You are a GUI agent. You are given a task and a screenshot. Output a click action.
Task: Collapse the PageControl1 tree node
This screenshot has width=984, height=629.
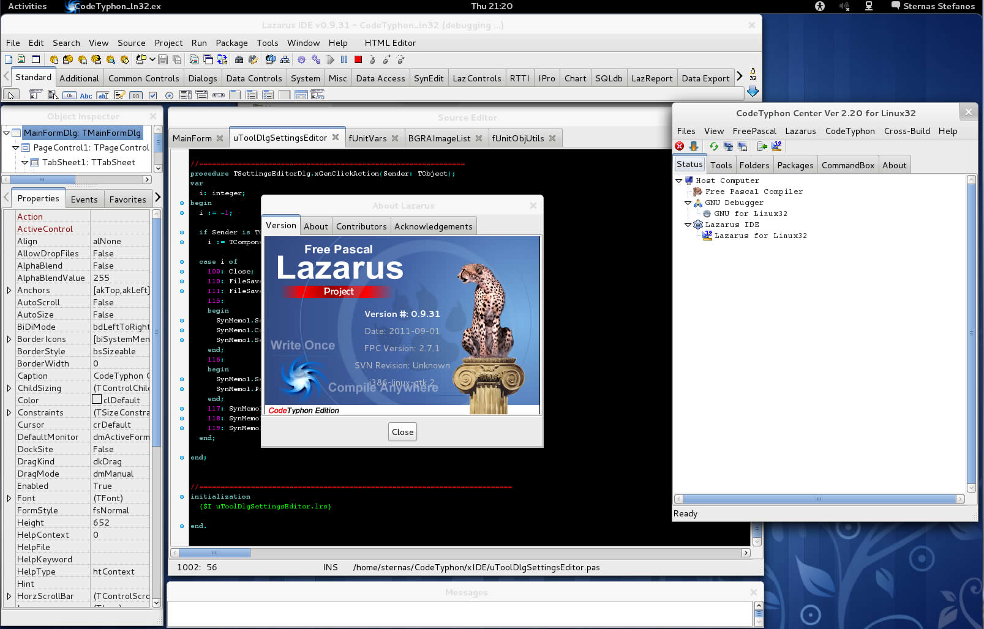[16, 147]
